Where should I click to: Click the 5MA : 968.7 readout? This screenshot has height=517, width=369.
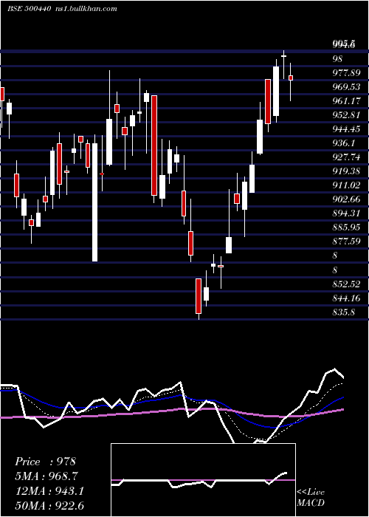click(x=47, y=476)
